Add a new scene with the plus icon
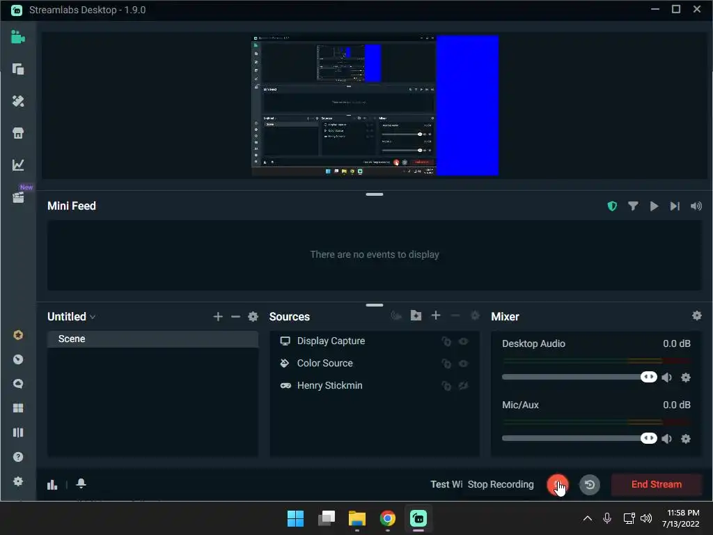The height and width of the screenshot is (535, 713). (218, 317)
